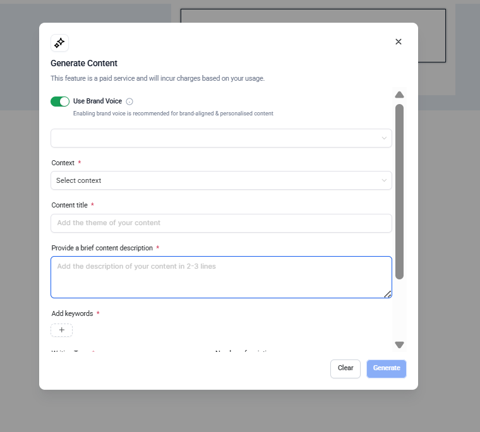Click the chevron on the brand voice dropdown
This screenshot has width=480, height=432.
384,138
